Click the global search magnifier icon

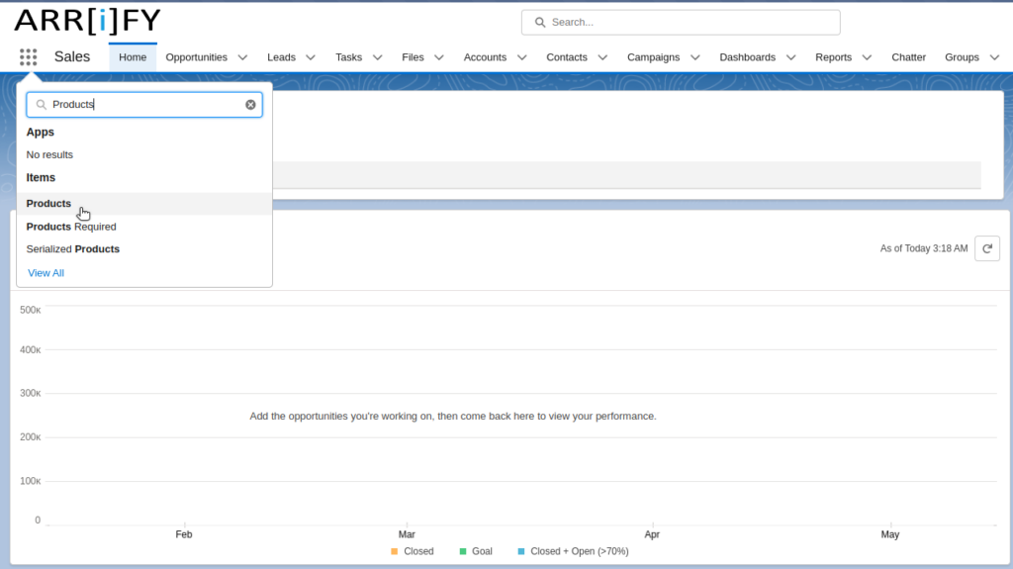(x=539, y=22)
